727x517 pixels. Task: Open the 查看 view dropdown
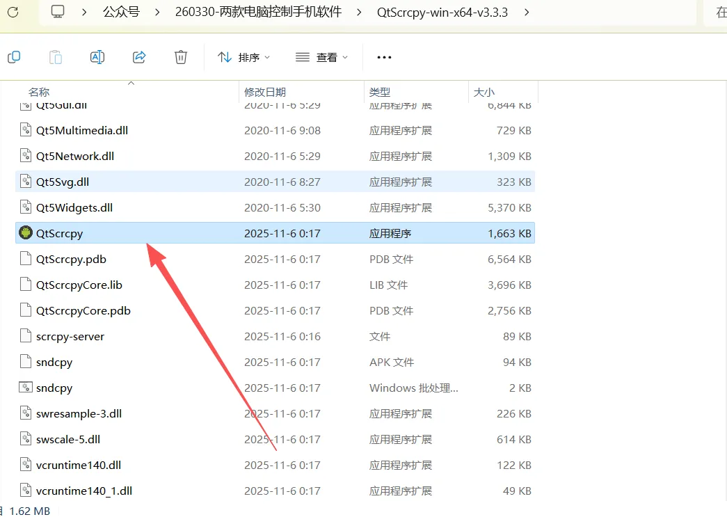[322, 57]
